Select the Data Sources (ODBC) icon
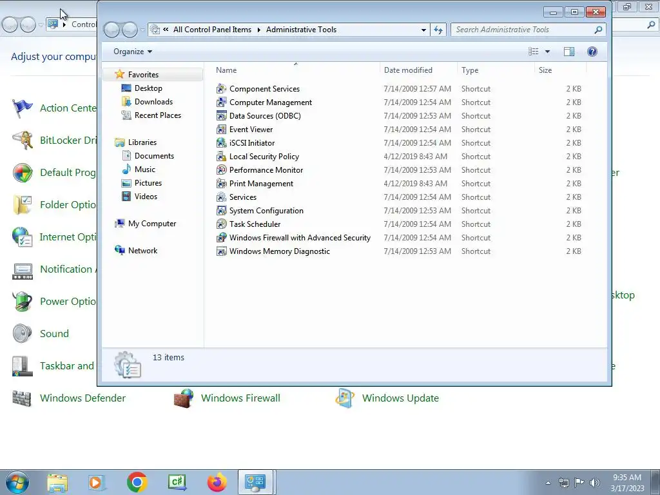Screen dimensions: 660x495 pos(222,116)
